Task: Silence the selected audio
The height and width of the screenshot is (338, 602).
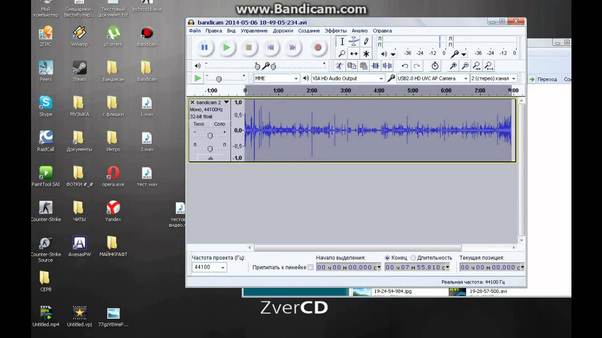Action: coord(388,66)
